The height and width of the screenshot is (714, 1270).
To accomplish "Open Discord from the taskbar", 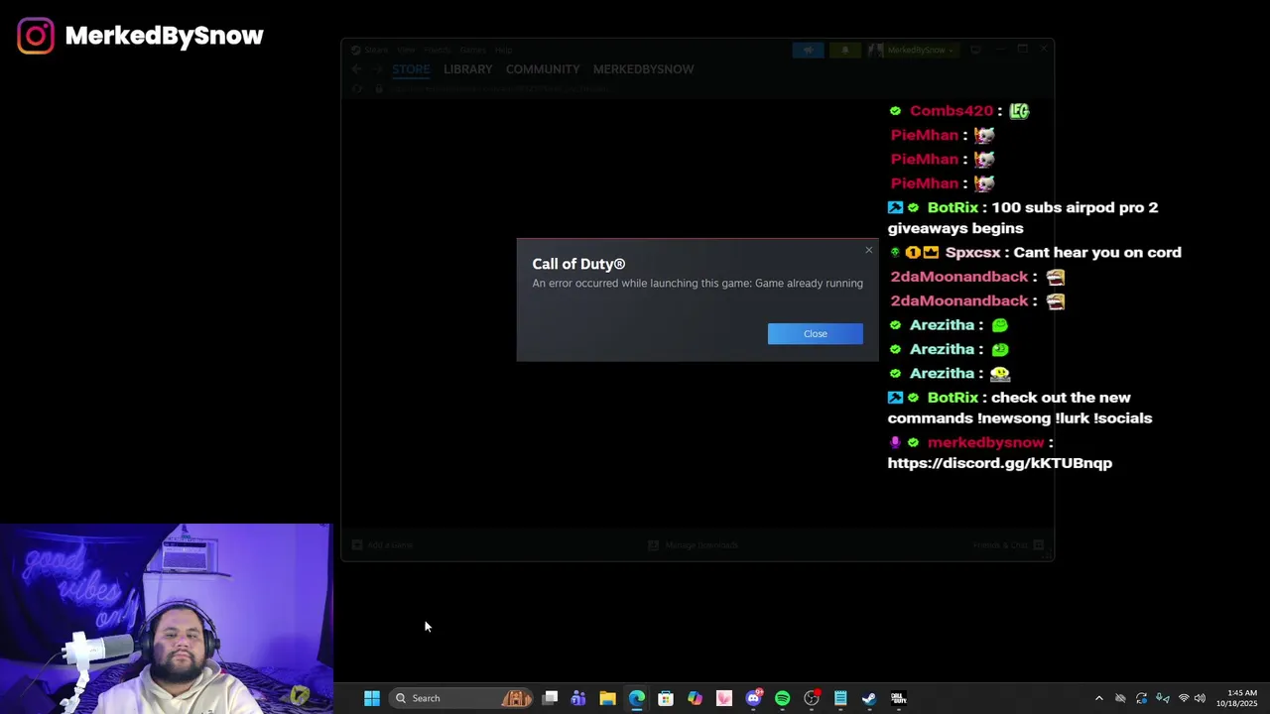I will tap(753, 698).
